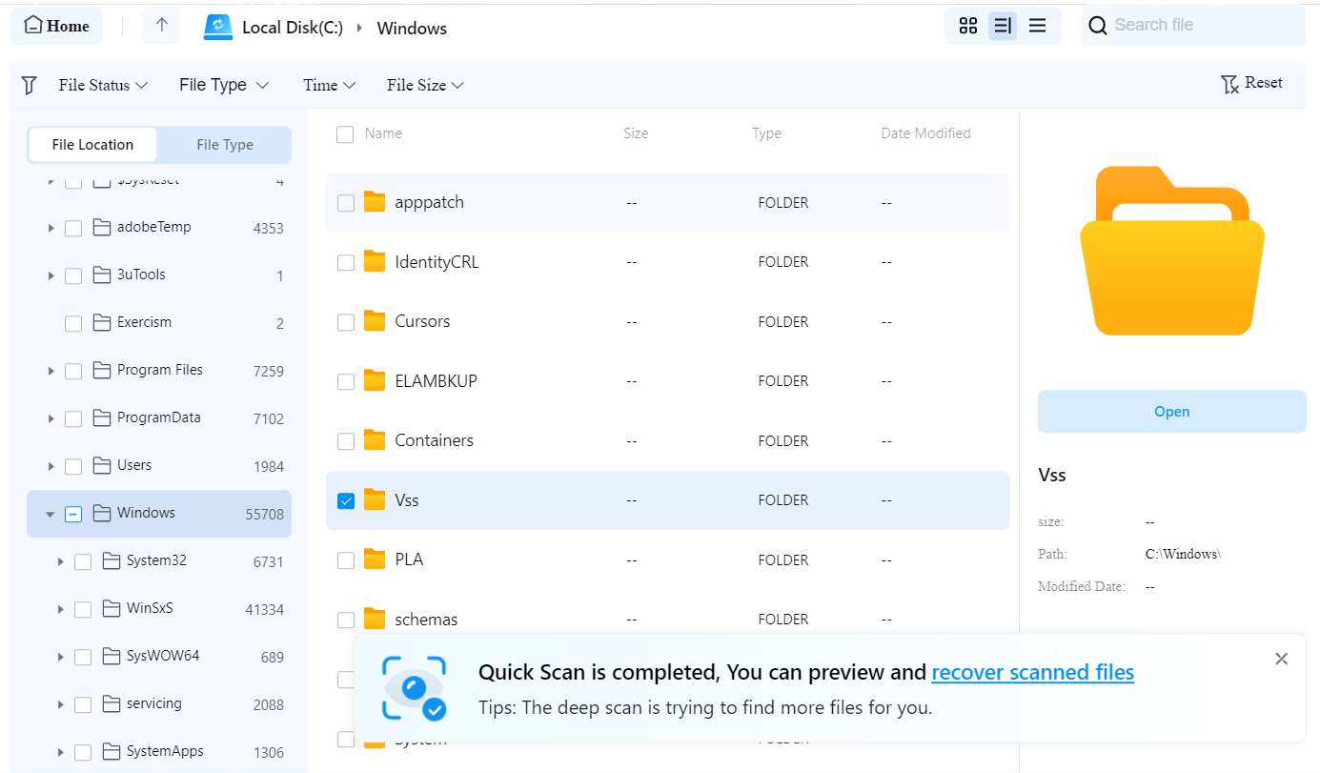Open the File Size dropdown filter
Viewport: 1320px width, 773px height.
coord(425,85)
